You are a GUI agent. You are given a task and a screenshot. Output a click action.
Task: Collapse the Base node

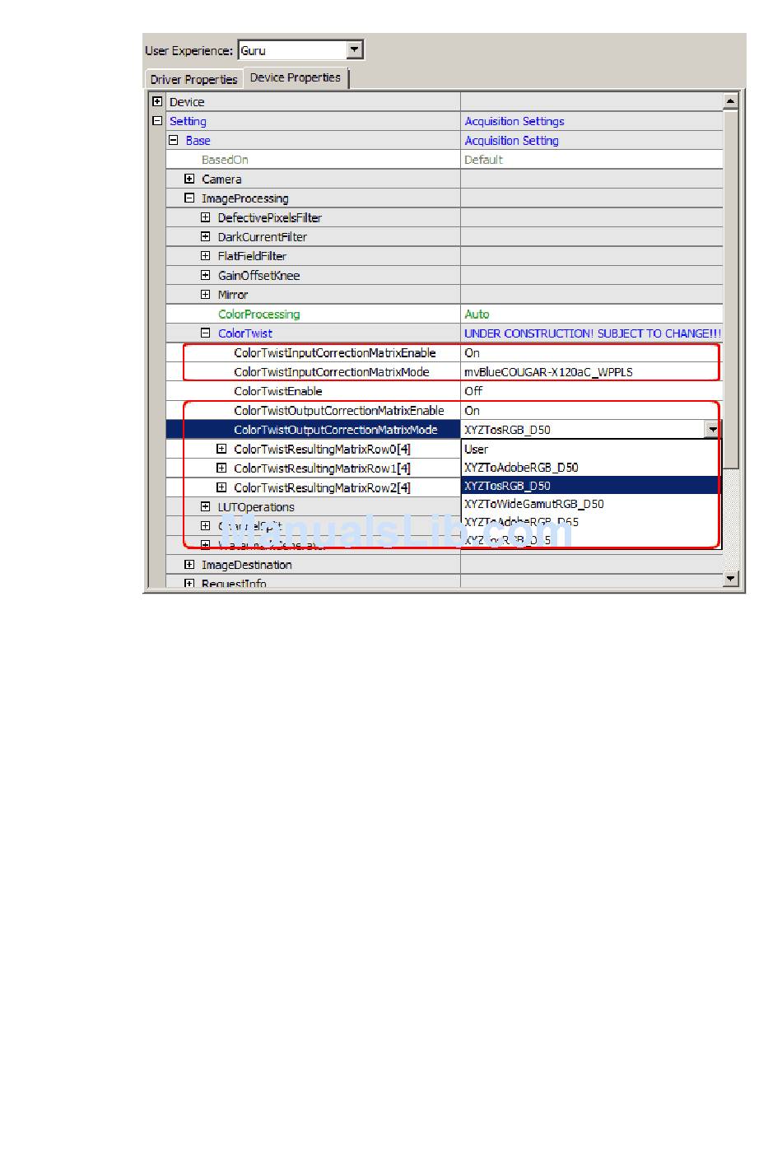(174, 140)
